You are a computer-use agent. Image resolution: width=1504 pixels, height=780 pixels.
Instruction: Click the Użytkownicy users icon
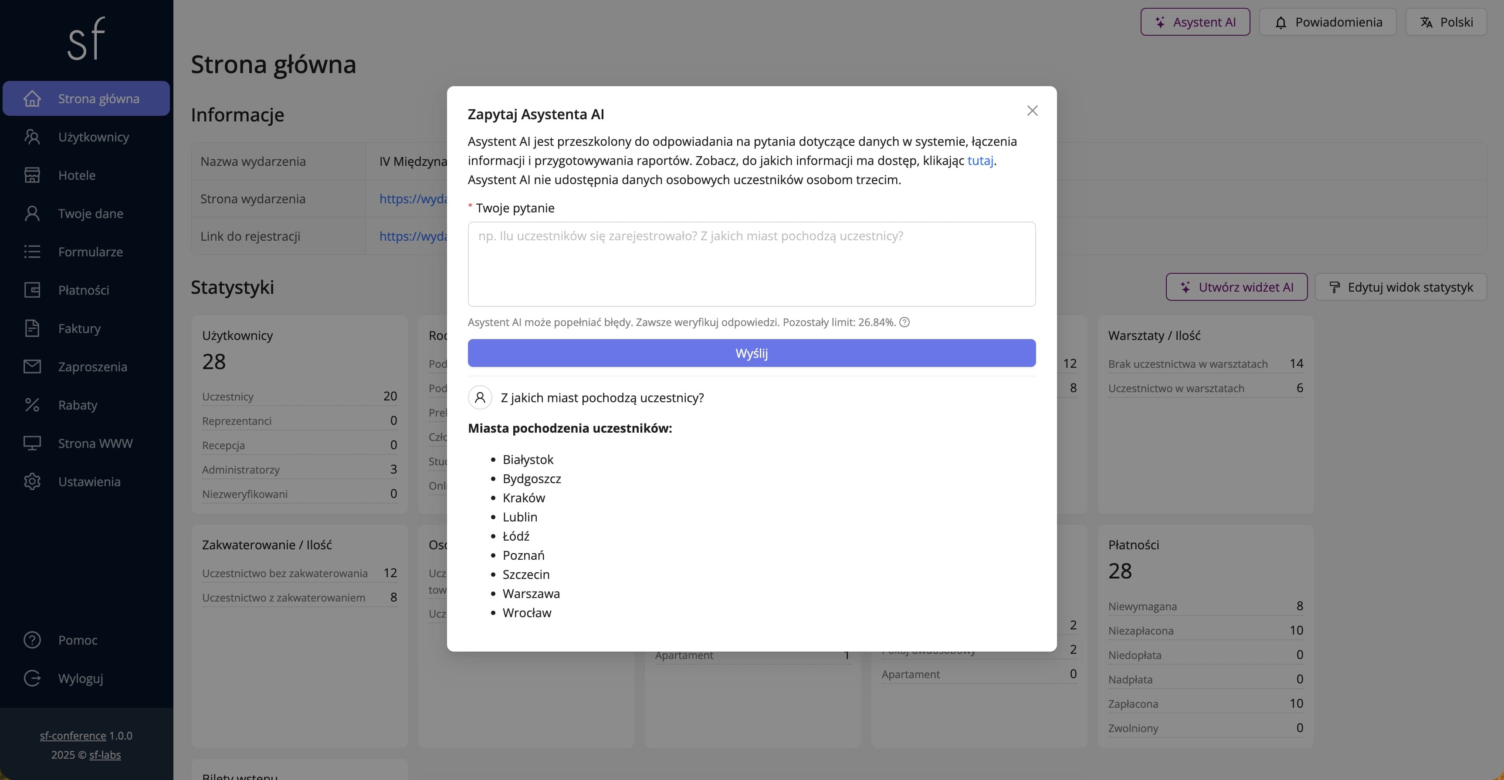click(x=32, y=137)
